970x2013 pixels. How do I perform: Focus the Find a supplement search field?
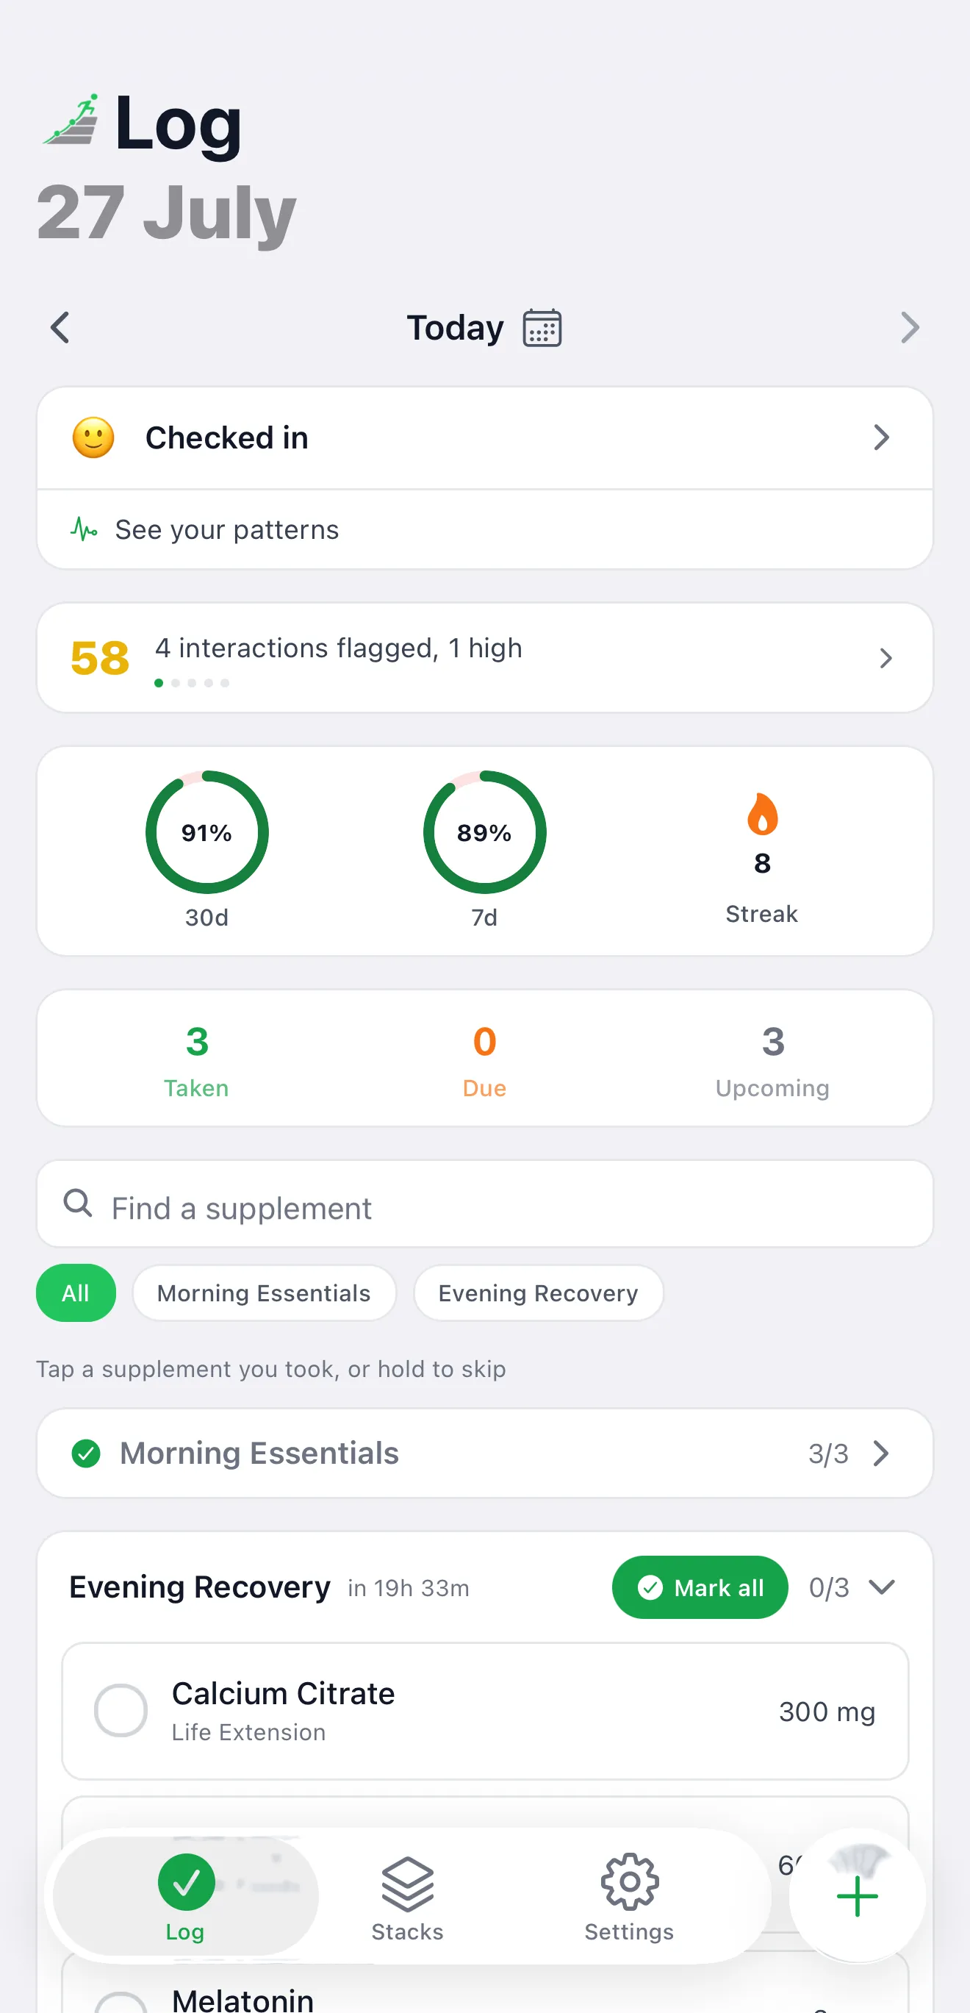point(485,1204)
